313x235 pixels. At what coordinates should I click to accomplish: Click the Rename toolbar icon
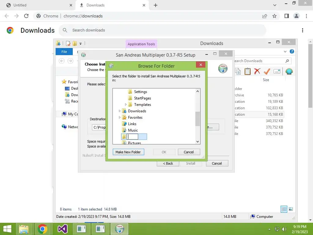(277, 71)
